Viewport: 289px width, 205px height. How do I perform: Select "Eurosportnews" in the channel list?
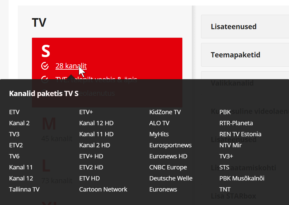[x=171, y=145]
